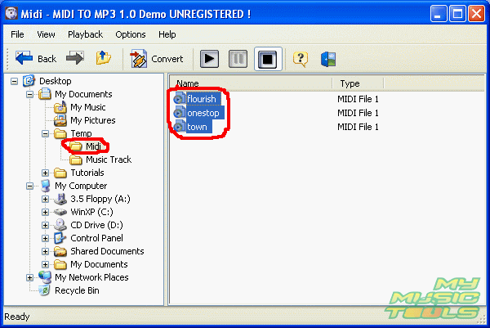
Task: Select the Tutorials folder label
Action: coord(87,173)
